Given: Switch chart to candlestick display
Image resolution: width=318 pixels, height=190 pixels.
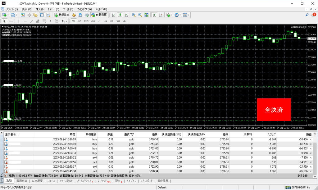Looking at the screenshot, I should click(120, 15).
